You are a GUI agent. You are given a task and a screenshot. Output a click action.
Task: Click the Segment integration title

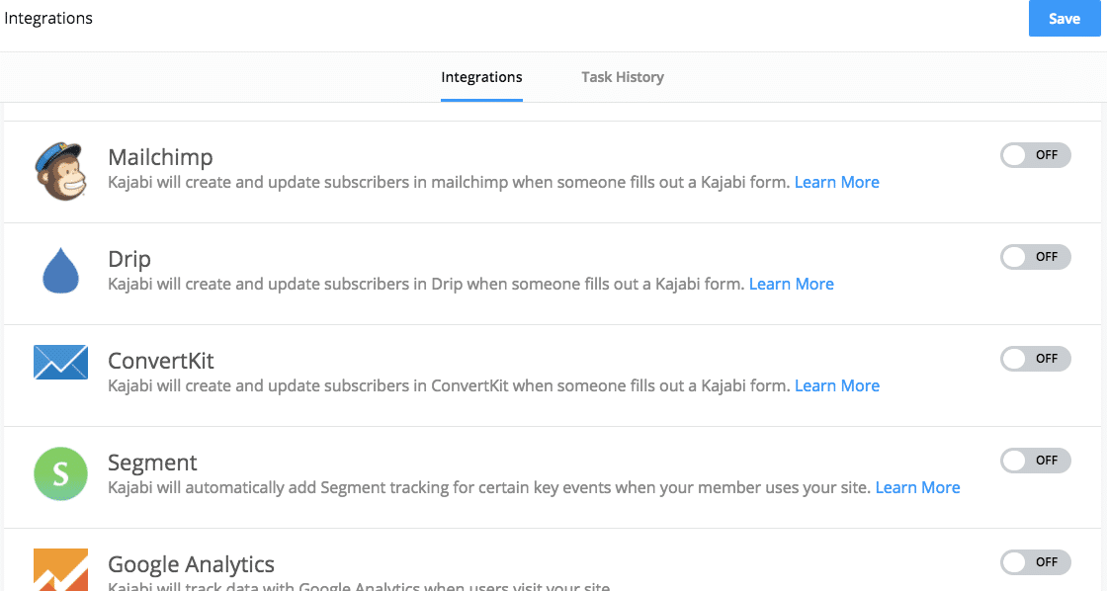(152, 463)
